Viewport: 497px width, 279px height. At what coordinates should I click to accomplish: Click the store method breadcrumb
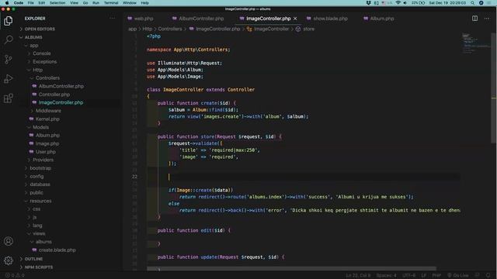coord(305,29)
